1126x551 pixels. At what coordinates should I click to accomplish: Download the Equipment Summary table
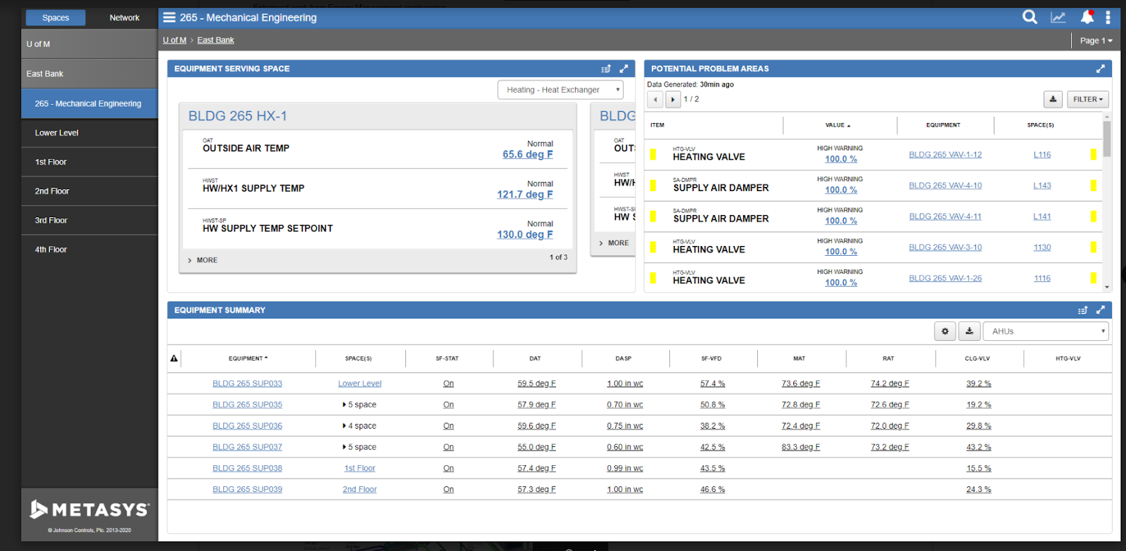[969, 331]
